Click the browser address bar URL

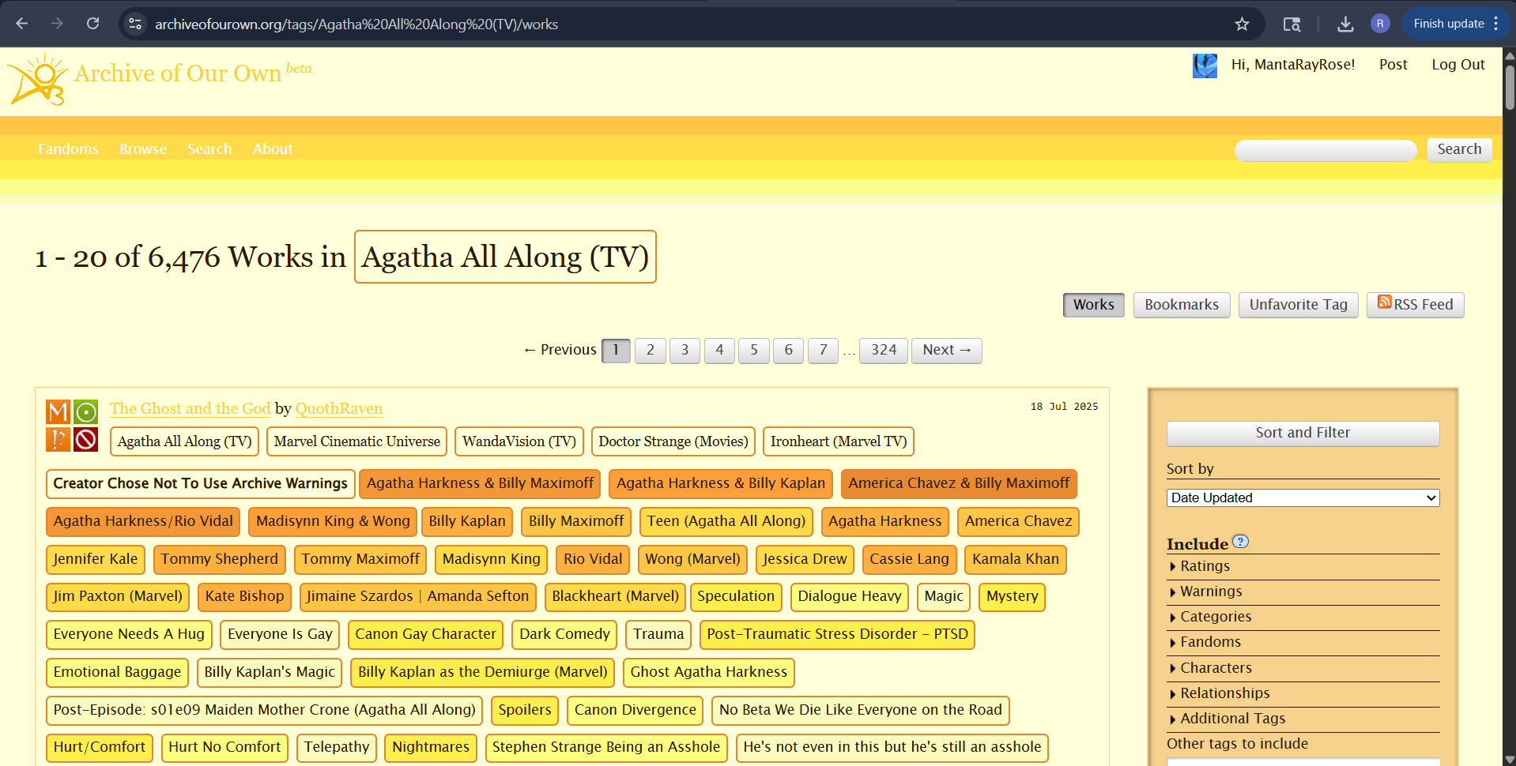click(356, 24)
